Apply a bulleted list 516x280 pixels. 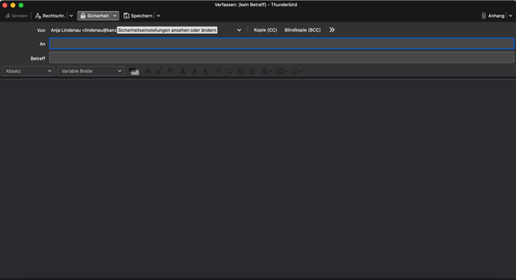(x=218, y=71)
